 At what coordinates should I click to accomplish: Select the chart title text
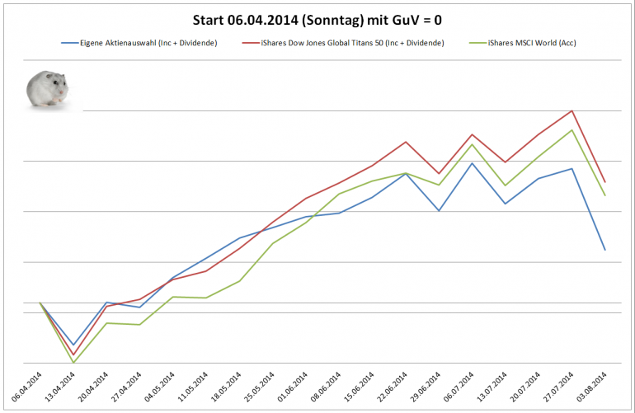click(x=317, y=21)
